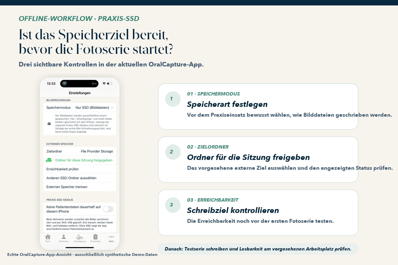398x265 pixels.
Task: Click the green drive icon next to Ordner freigegeben
Action: pyautogui.click(x=49, y=160)
